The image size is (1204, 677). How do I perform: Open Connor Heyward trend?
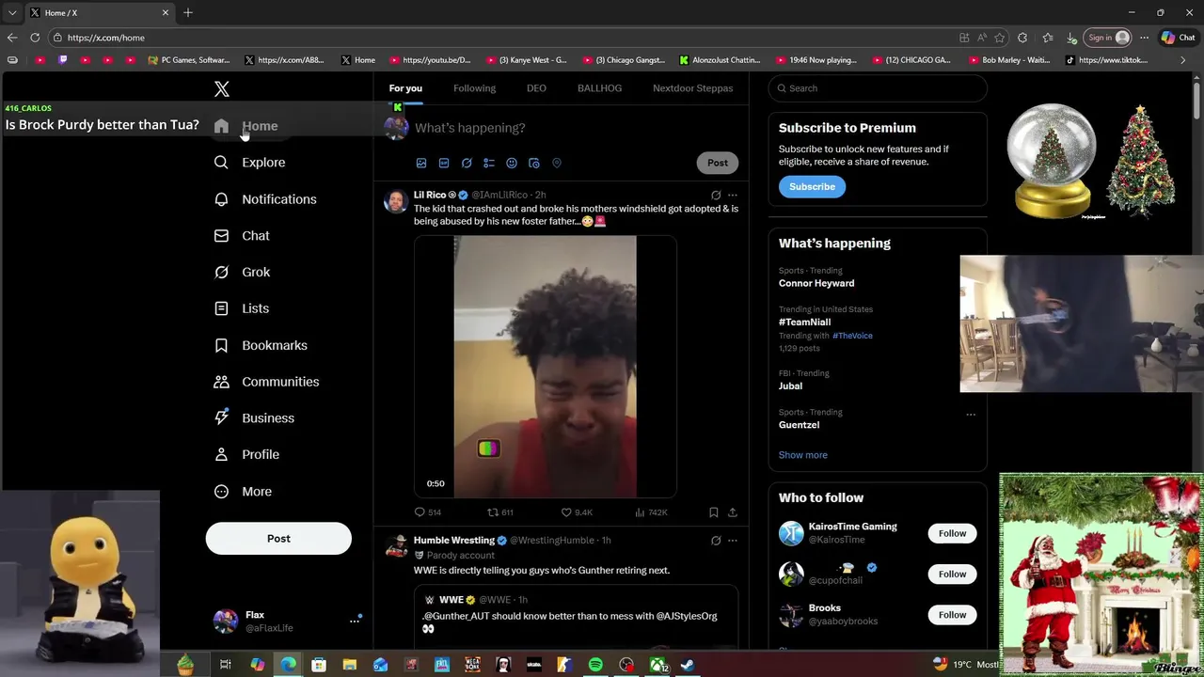click(816, 283)
